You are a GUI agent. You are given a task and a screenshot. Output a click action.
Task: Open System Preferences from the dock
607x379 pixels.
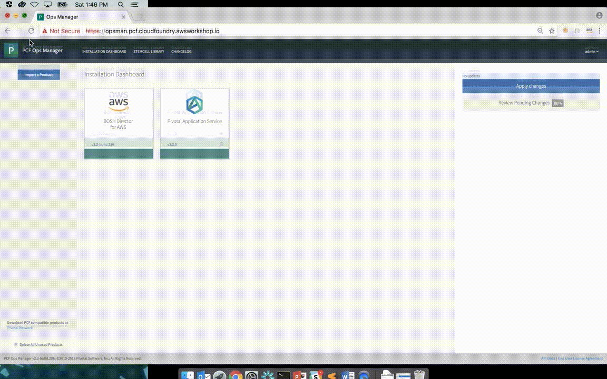click(251, 375)
